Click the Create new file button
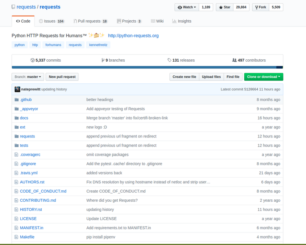 (x=184, y=77)
